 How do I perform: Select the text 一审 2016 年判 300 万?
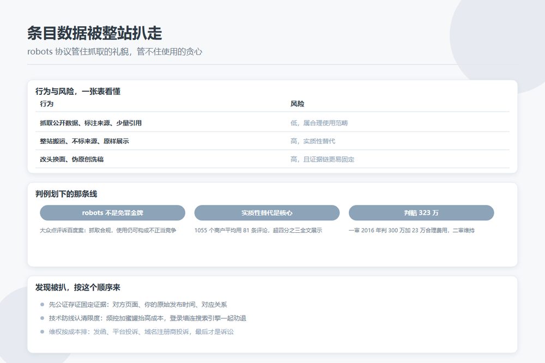[411, 230]
